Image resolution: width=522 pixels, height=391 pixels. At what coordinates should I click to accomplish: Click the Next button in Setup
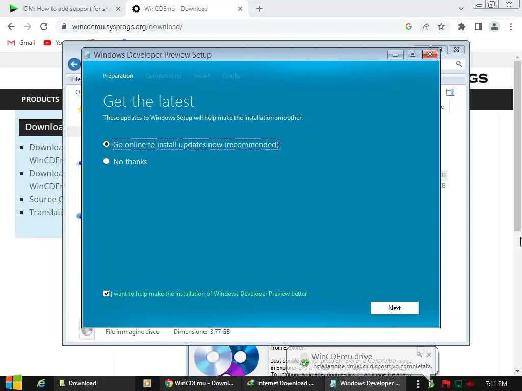click(394, 308)
